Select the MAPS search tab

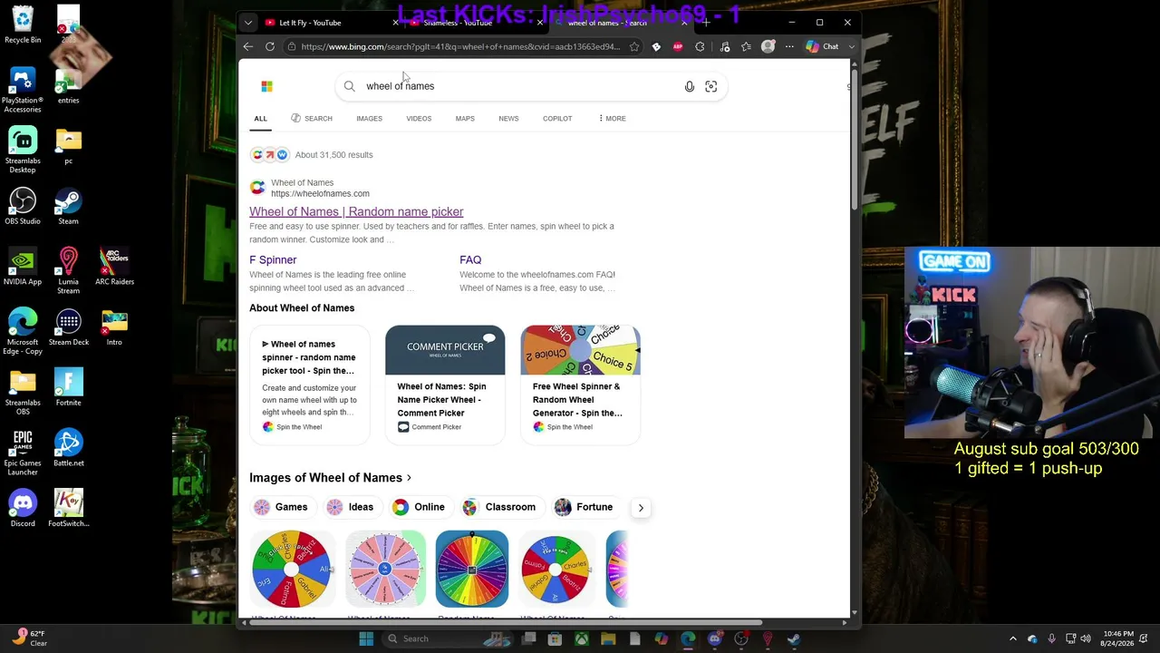(x=465, y=119)
